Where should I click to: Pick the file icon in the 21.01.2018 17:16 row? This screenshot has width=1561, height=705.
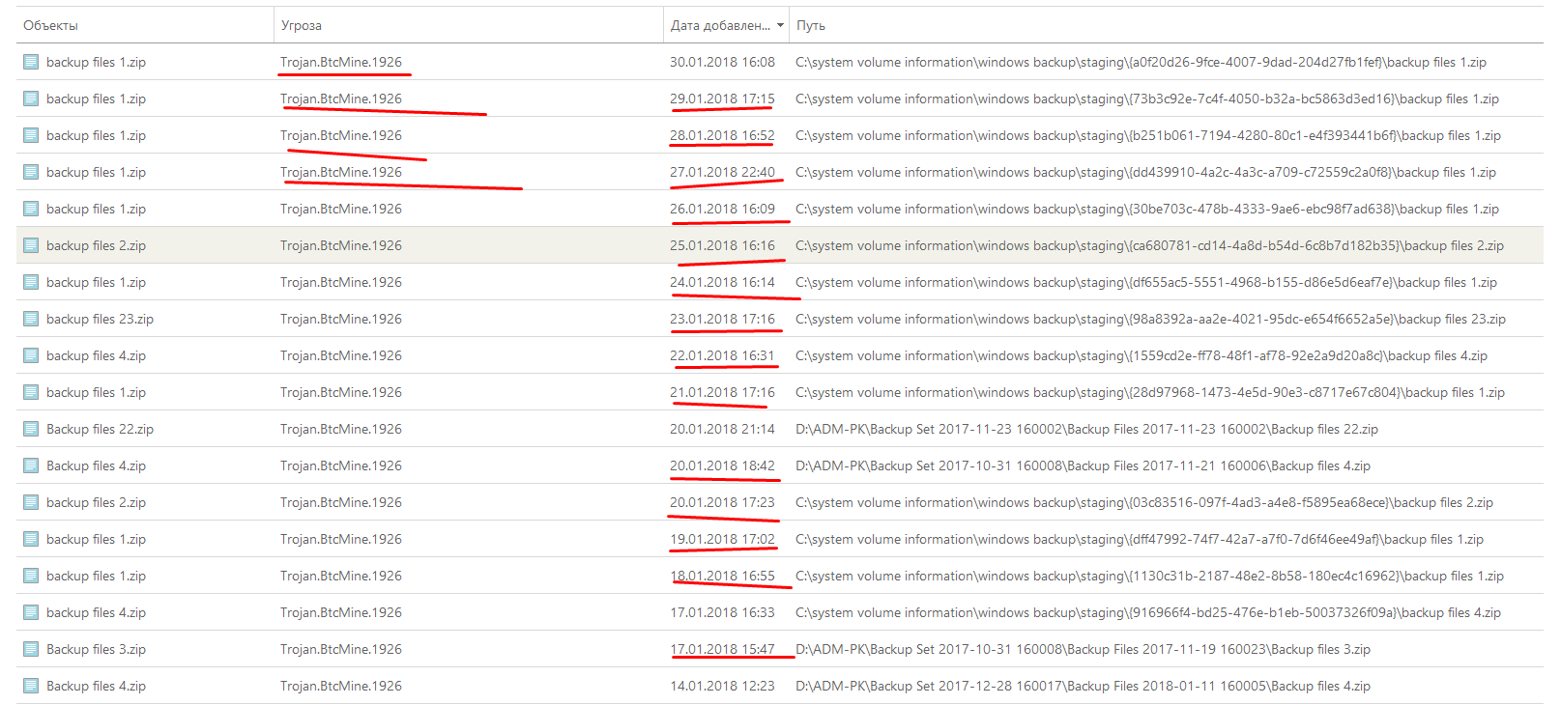(31, 392)
